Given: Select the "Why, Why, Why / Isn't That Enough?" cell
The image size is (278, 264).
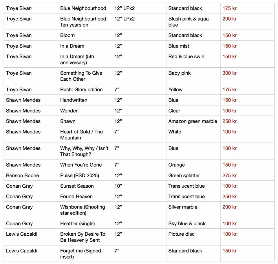Looking at the screenshot, I should coord(84,151).
